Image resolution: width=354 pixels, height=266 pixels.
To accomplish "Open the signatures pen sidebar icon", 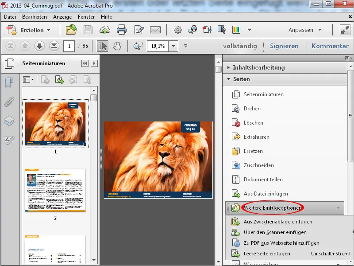I will tap(9, 141).
